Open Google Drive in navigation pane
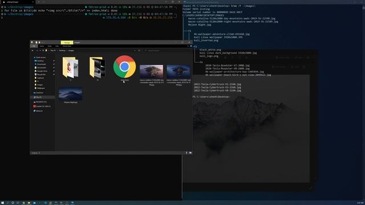 [x=42, y=71]
